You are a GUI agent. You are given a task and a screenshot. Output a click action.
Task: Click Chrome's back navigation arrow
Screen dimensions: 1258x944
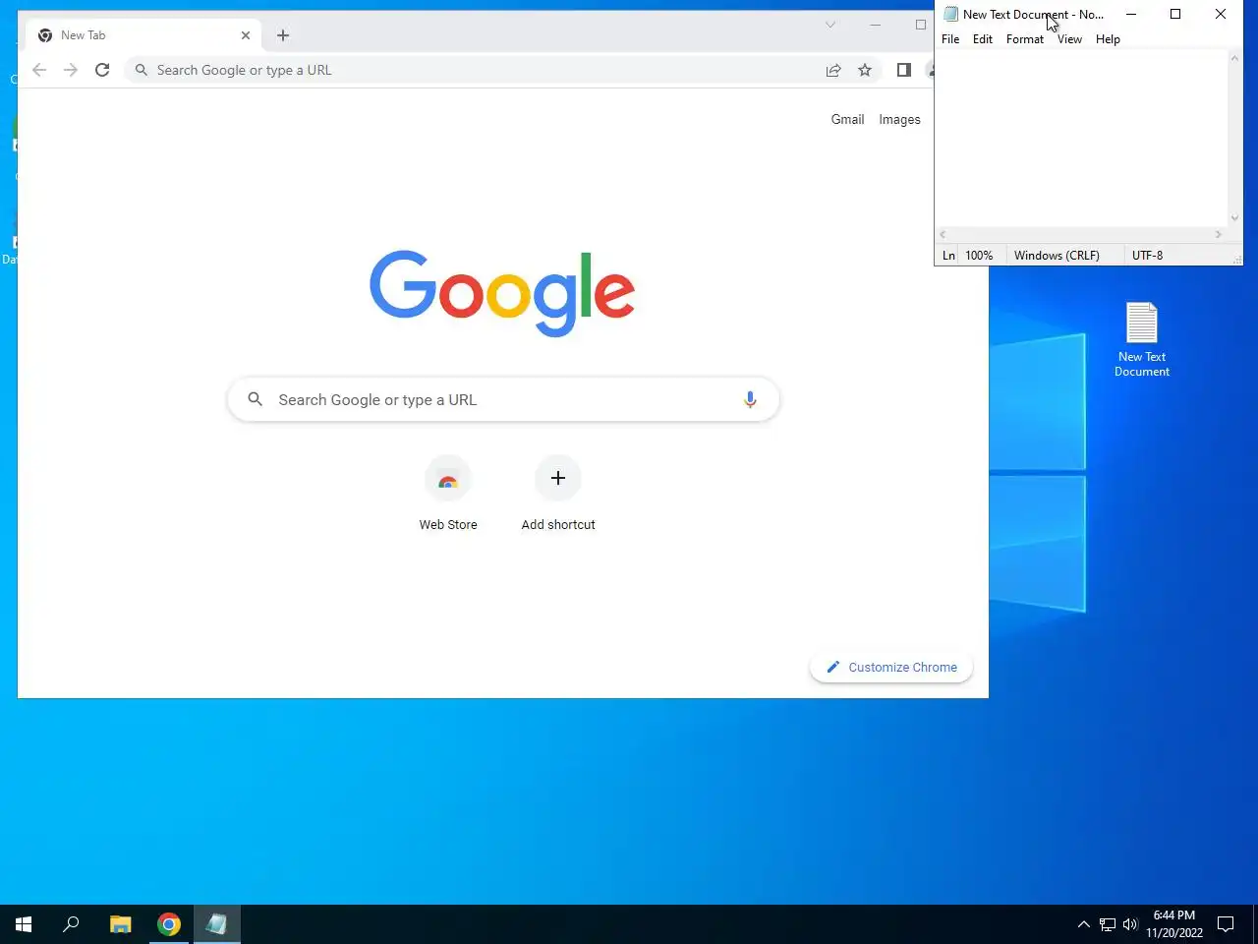39,70
